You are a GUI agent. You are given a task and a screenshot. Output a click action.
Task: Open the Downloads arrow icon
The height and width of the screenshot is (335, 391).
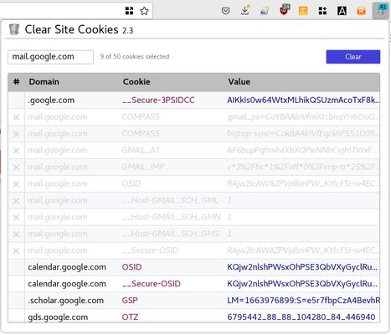tap(245, 10)
